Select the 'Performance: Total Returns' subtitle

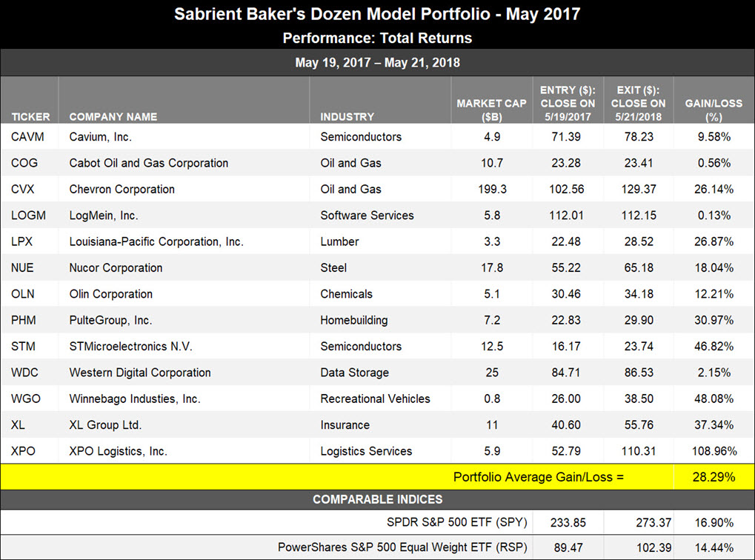point(377,38)
